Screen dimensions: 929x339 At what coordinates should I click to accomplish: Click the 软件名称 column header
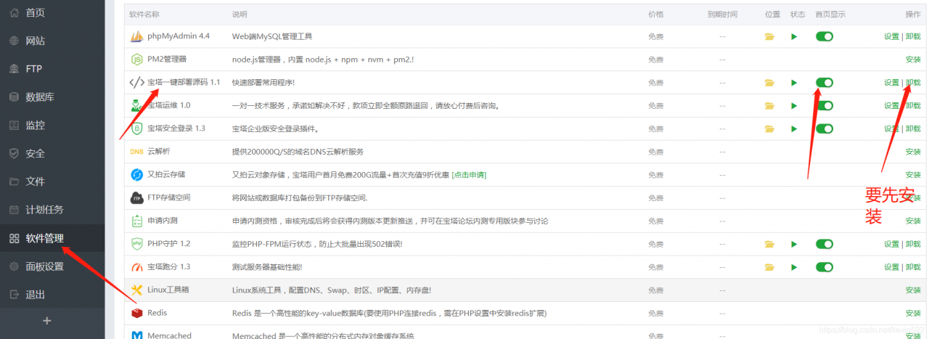click(144, 15)
